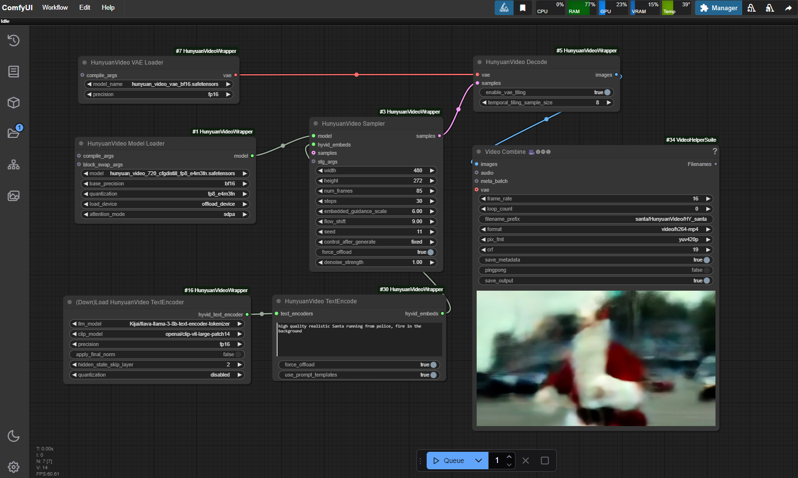
Task: Decrease the batch count down arrow
Action: click(x=509, y=464)
